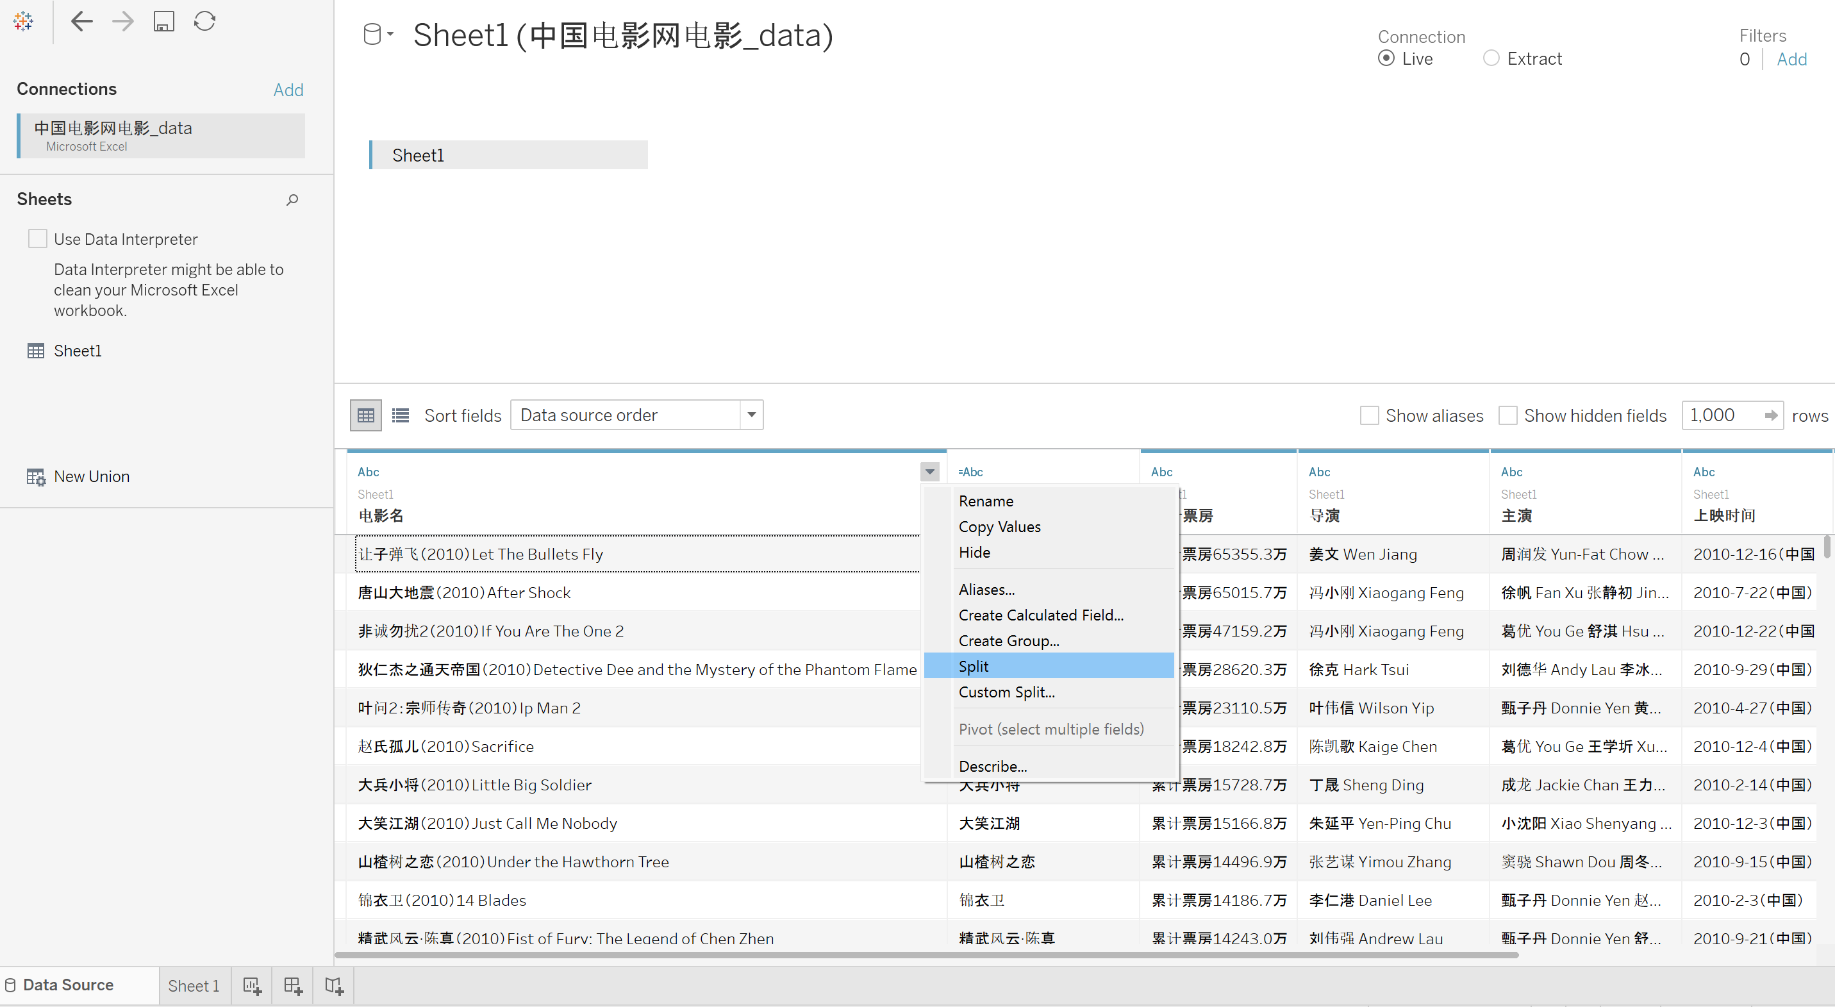This screenshot has width=1835, height=1007.
Task: Click the refresh data source icon
Action: coord(204,21)
